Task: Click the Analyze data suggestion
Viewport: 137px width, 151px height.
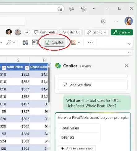Action: click(x=93, y=85)
